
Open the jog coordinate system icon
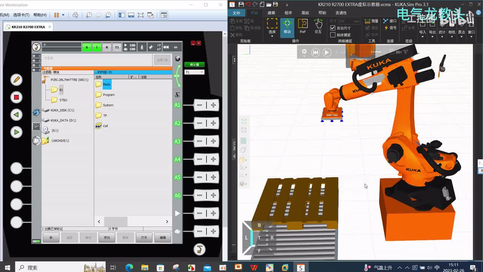coord(177,94)
